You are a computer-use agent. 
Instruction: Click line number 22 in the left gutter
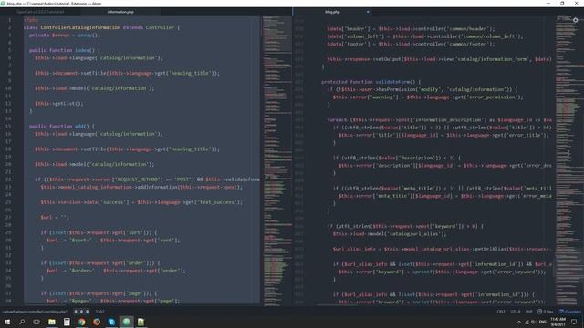8,179
